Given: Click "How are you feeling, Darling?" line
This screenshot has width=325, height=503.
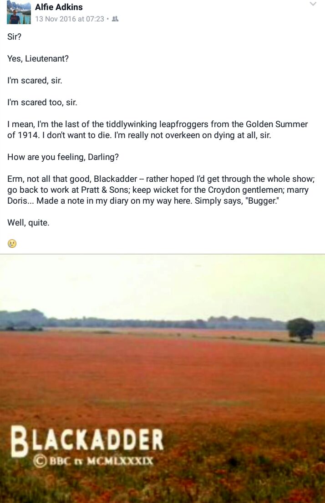Looking at the screenshot, I should point(63,157).
